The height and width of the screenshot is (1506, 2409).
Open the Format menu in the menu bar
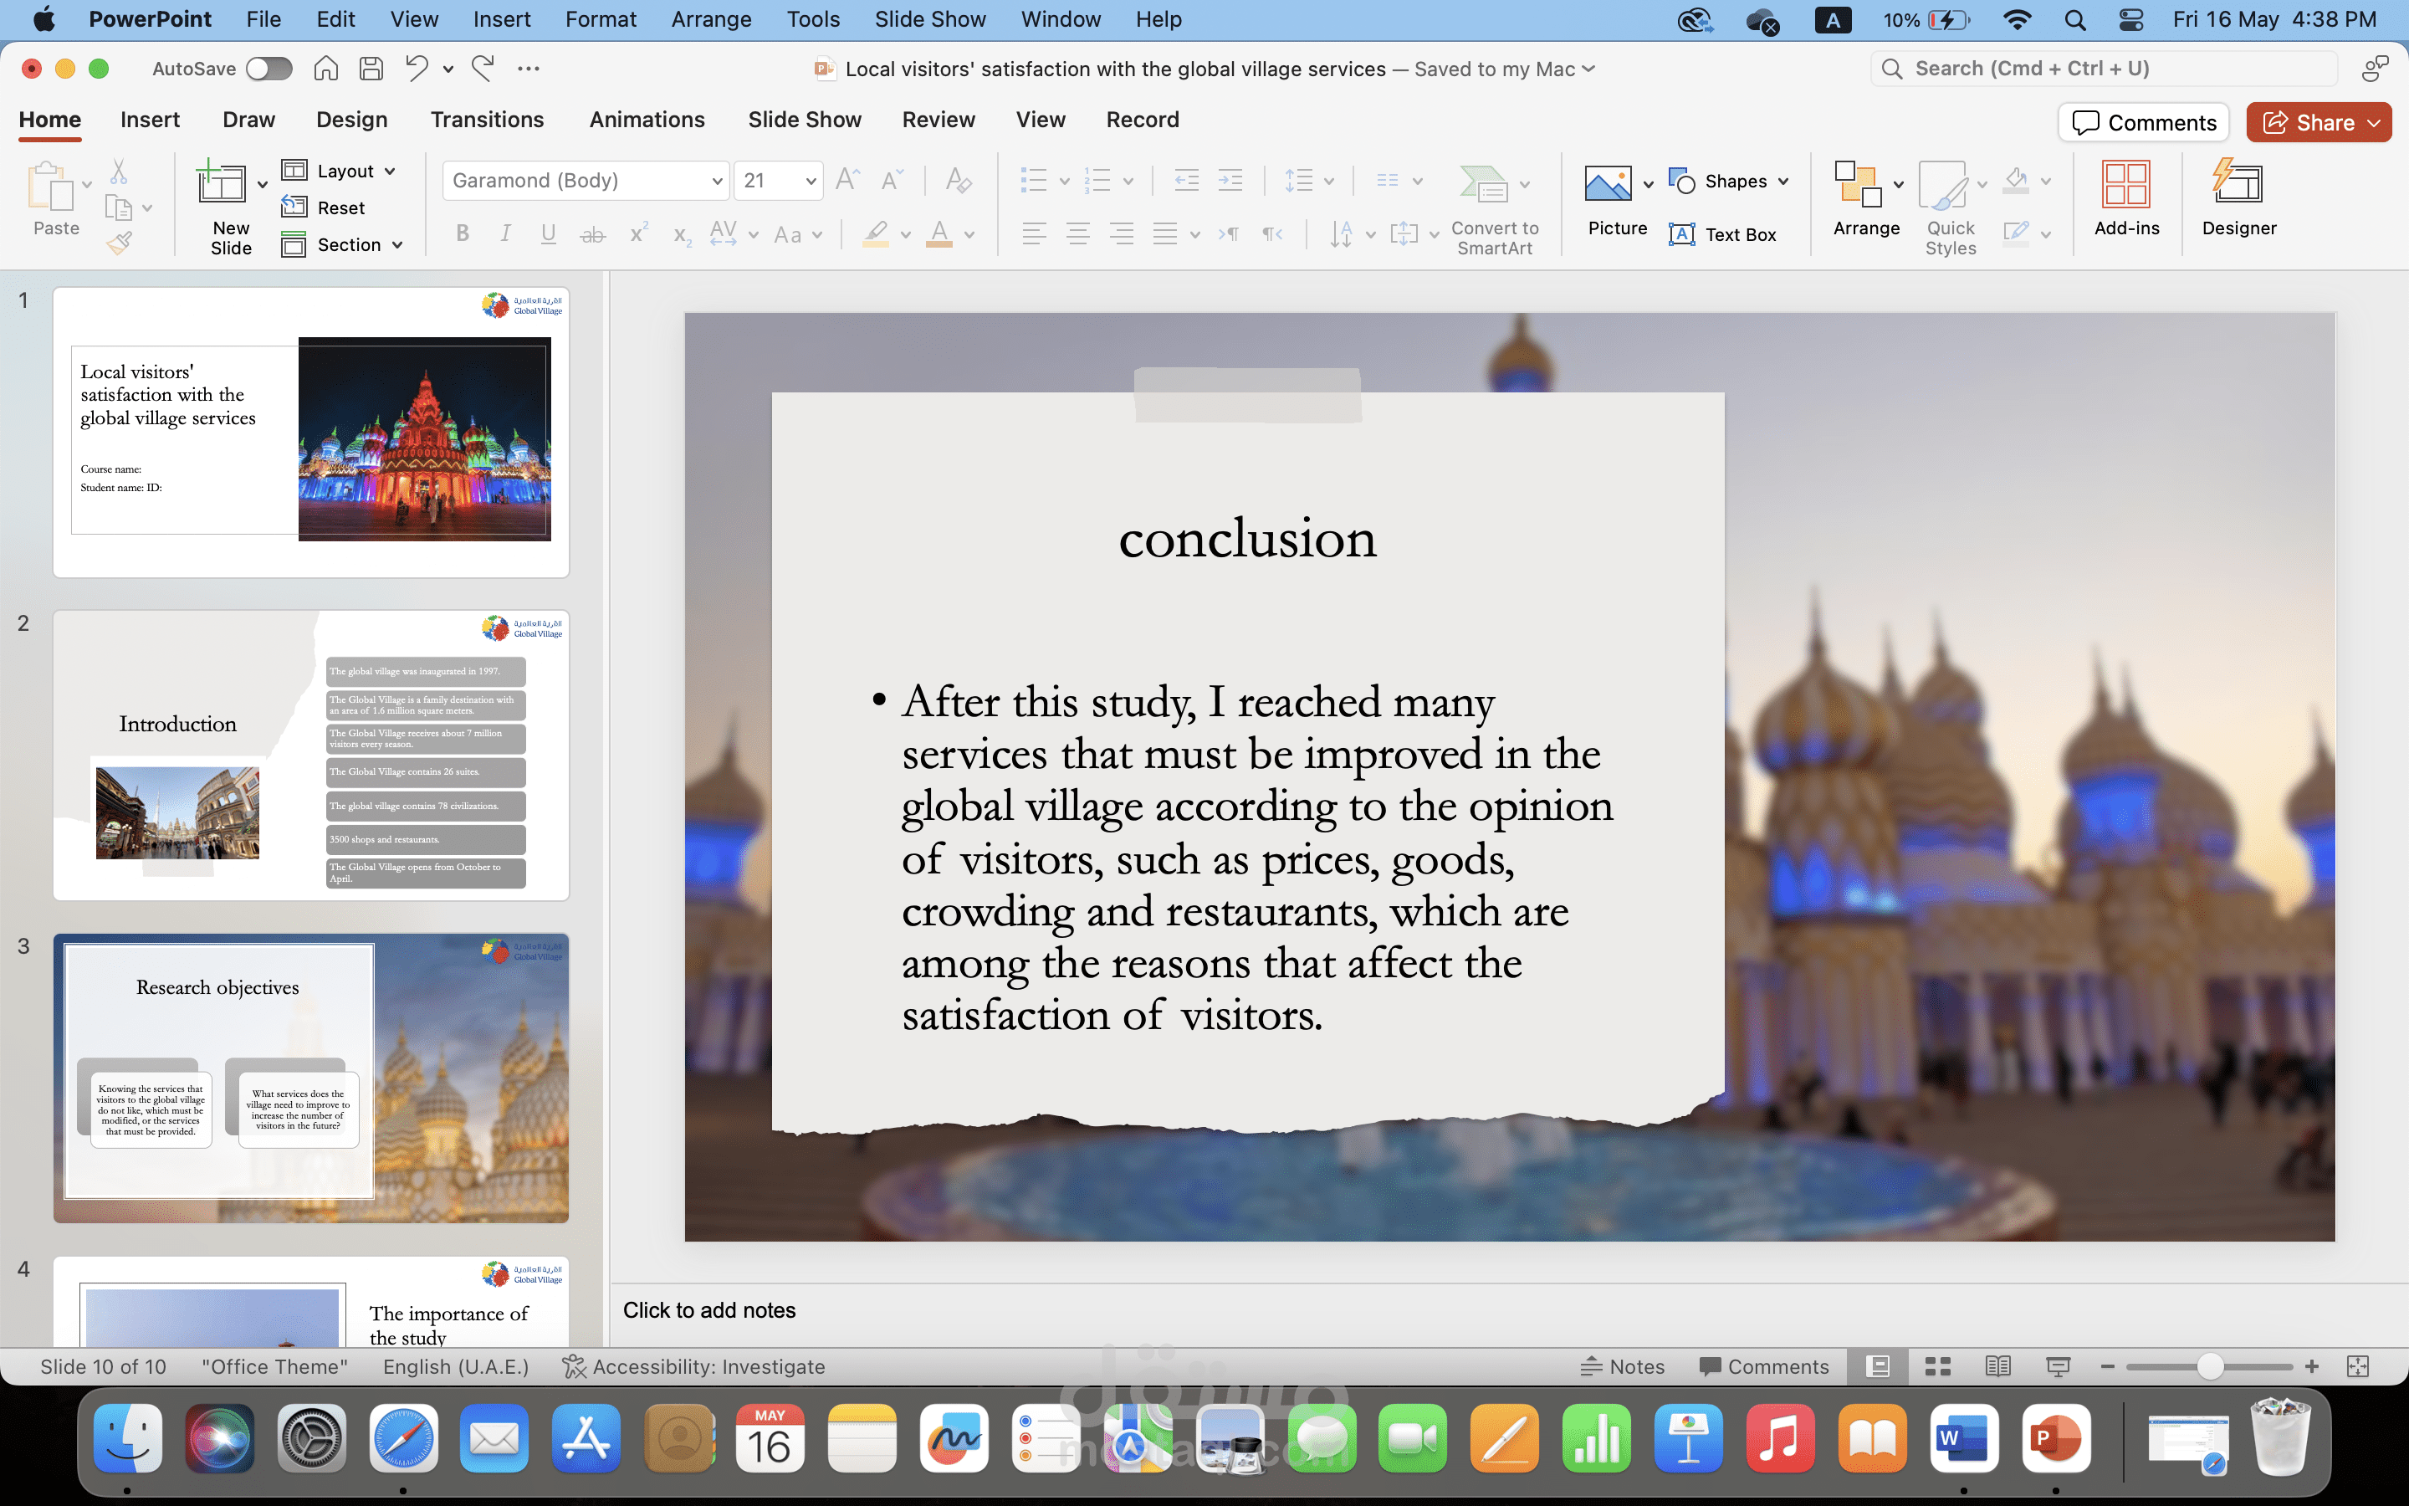[601, 19]
